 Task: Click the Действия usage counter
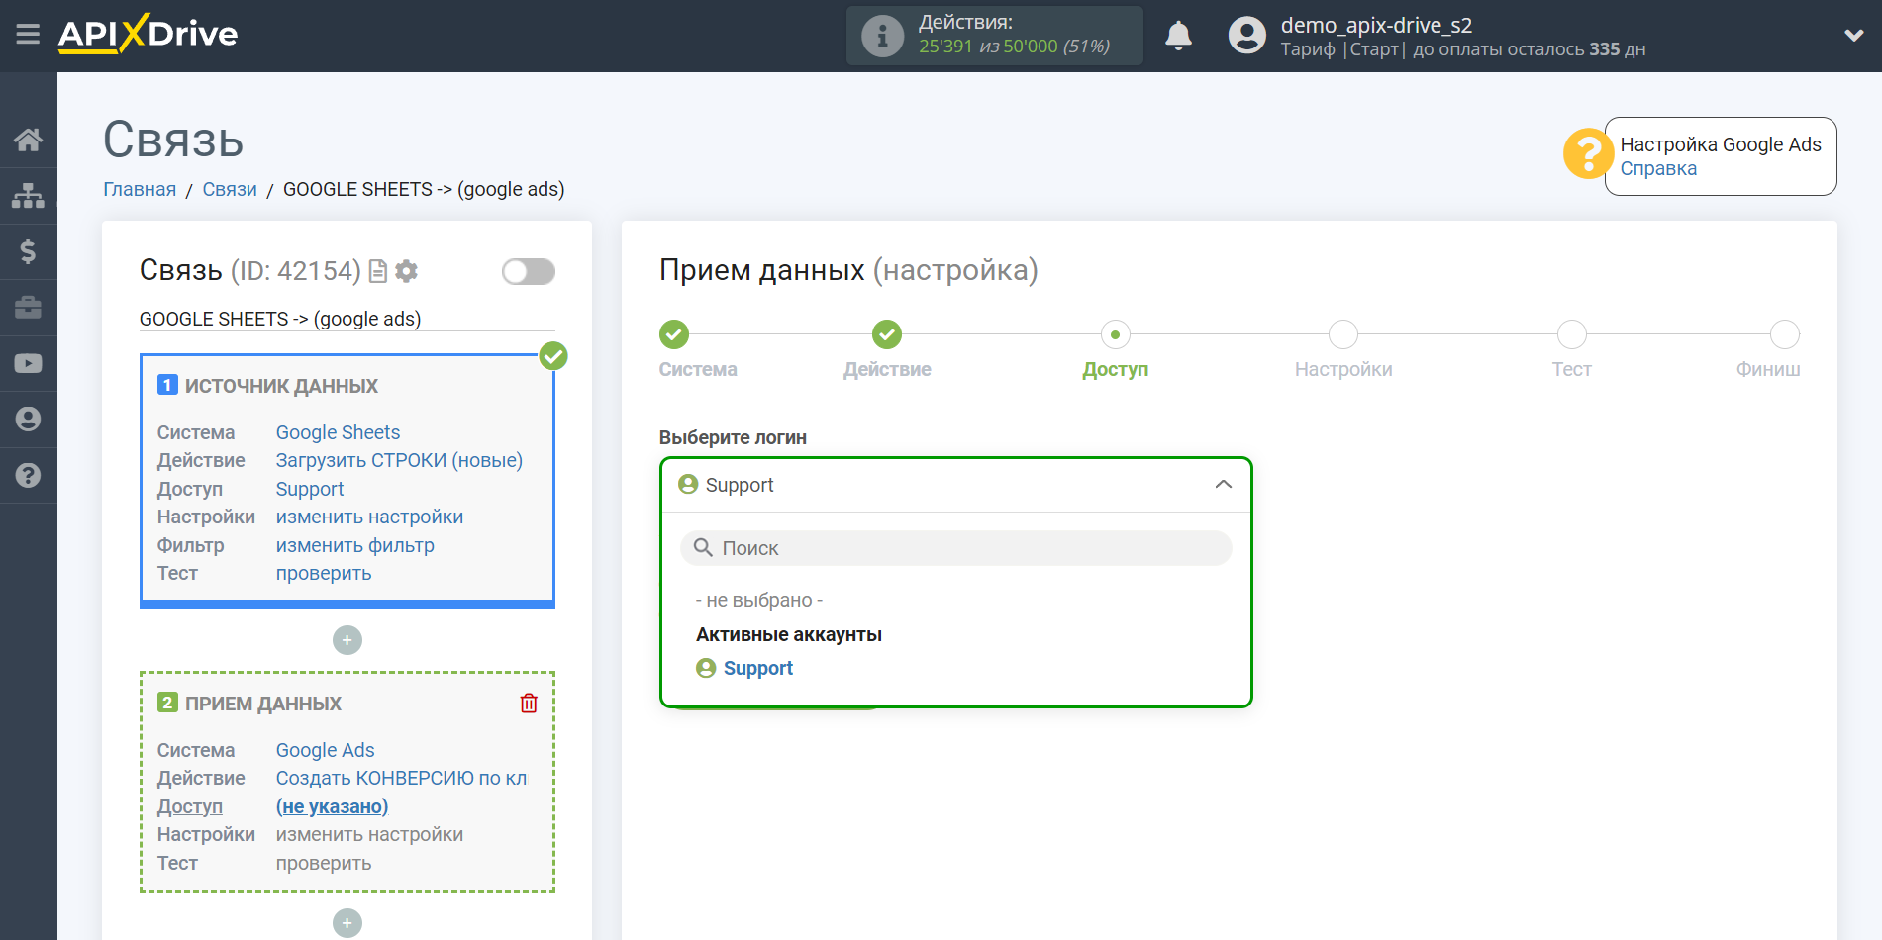994,36
